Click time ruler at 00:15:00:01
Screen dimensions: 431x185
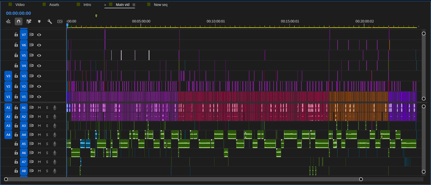coord(290,21)
